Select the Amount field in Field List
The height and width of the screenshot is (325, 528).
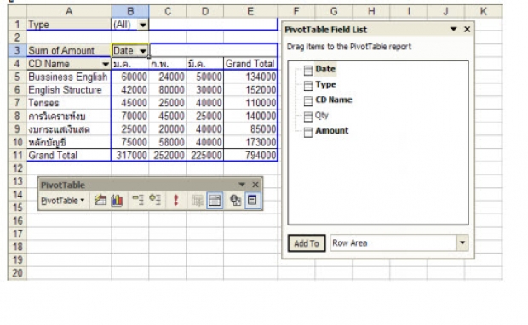[331, 130]
